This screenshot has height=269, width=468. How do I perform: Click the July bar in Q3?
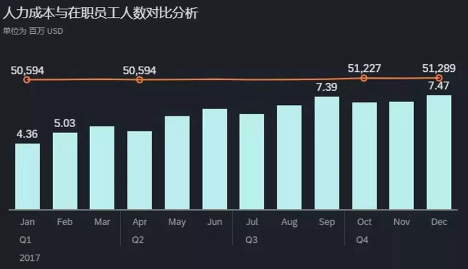coord(252,161)
